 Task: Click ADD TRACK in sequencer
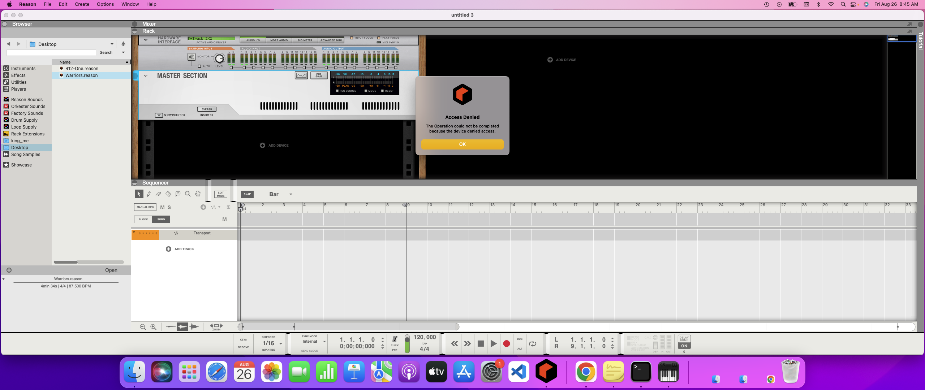click(x=180, y=249)
